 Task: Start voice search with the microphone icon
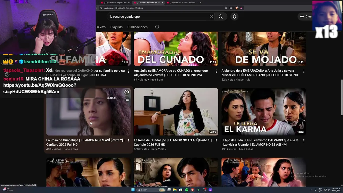234,17
